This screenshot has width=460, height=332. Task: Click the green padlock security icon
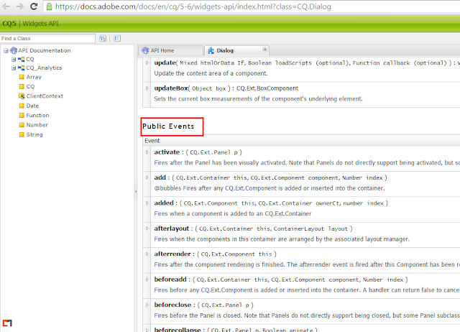coord(50,6)
